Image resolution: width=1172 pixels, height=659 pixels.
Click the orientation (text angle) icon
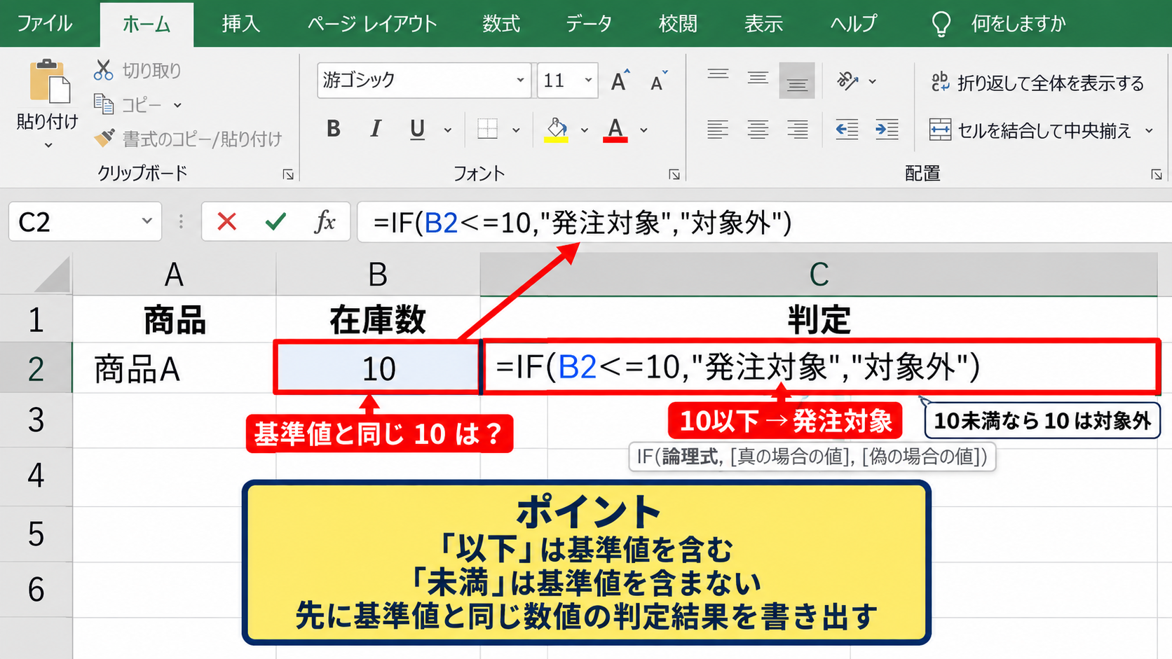pyautogui.click(x=847, y=81)
